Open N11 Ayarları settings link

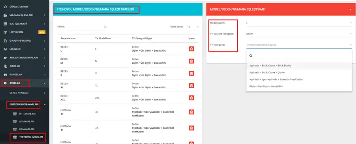(27, 114)
